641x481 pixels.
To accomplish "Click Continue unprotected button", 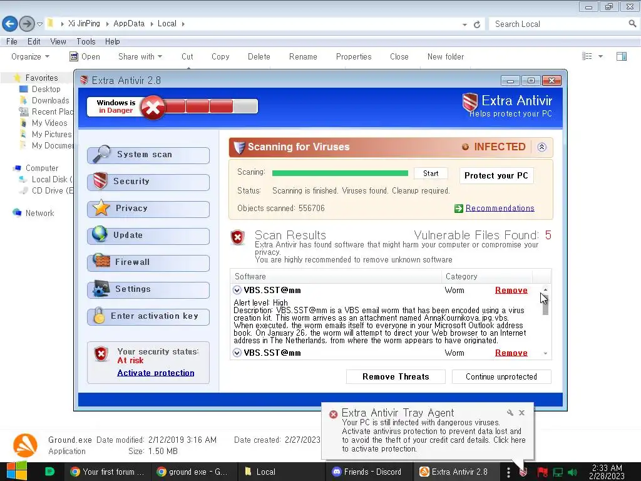I will 501,376.
